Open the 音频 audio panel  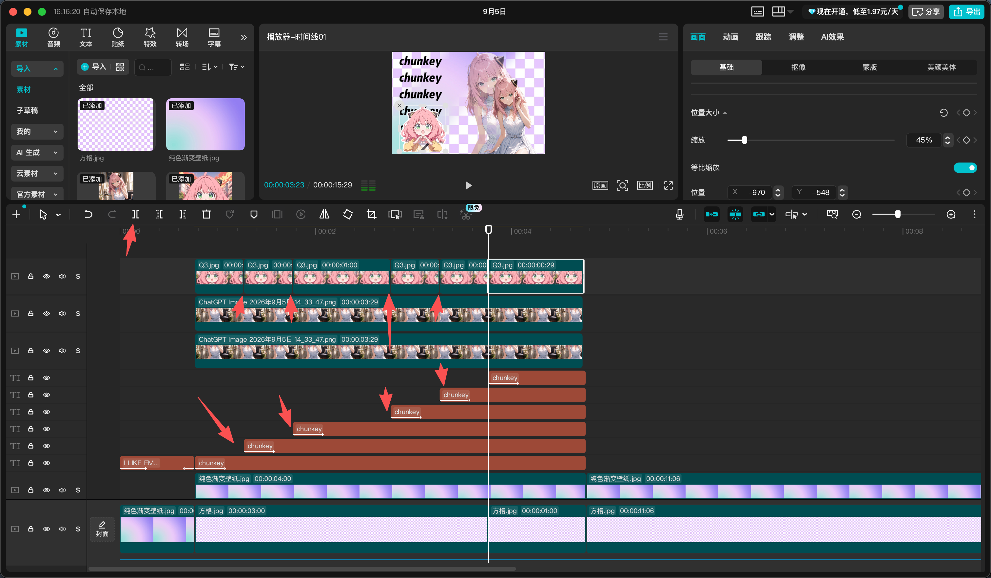[53, 37]
